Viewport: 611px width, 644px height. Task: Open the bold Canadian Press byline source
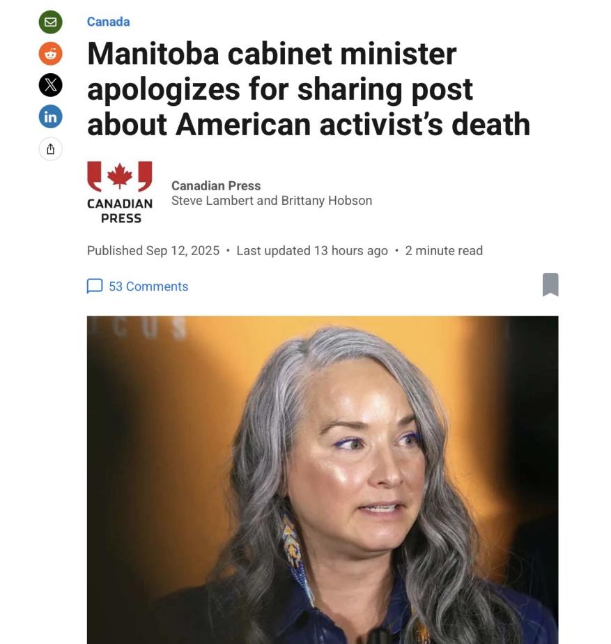(216, 185)
